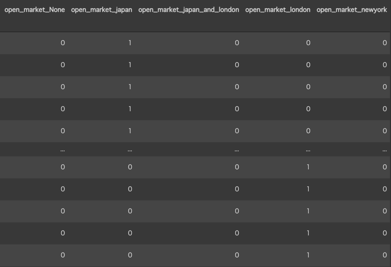Select last row's 1 under open_market_london
This screenshot has width=391, height=267.
308,255
